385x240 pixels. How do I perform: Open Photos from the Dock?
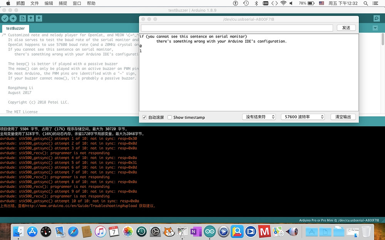point(128,232)
